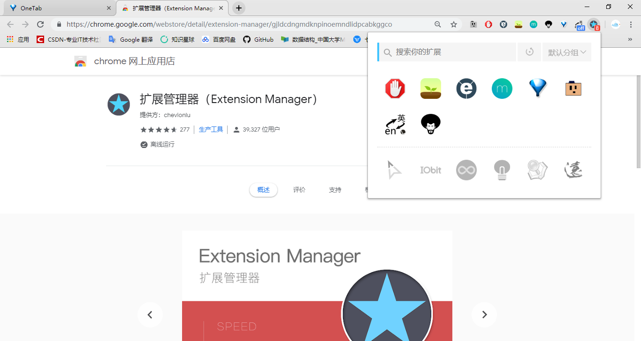641x341 pixels.
Task: Open the Chrome three-dot menu
Action: 631,24
